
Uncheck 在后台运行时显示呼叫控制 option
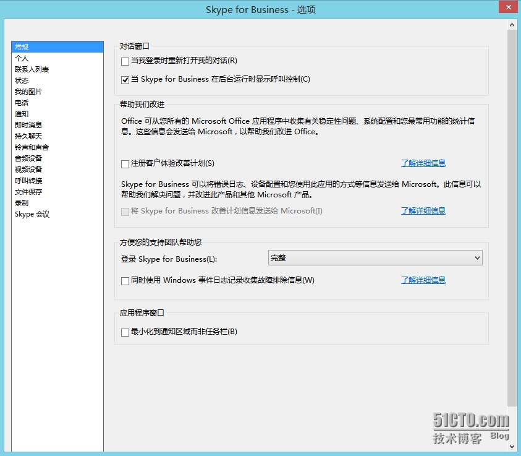[x=125, y=80]
